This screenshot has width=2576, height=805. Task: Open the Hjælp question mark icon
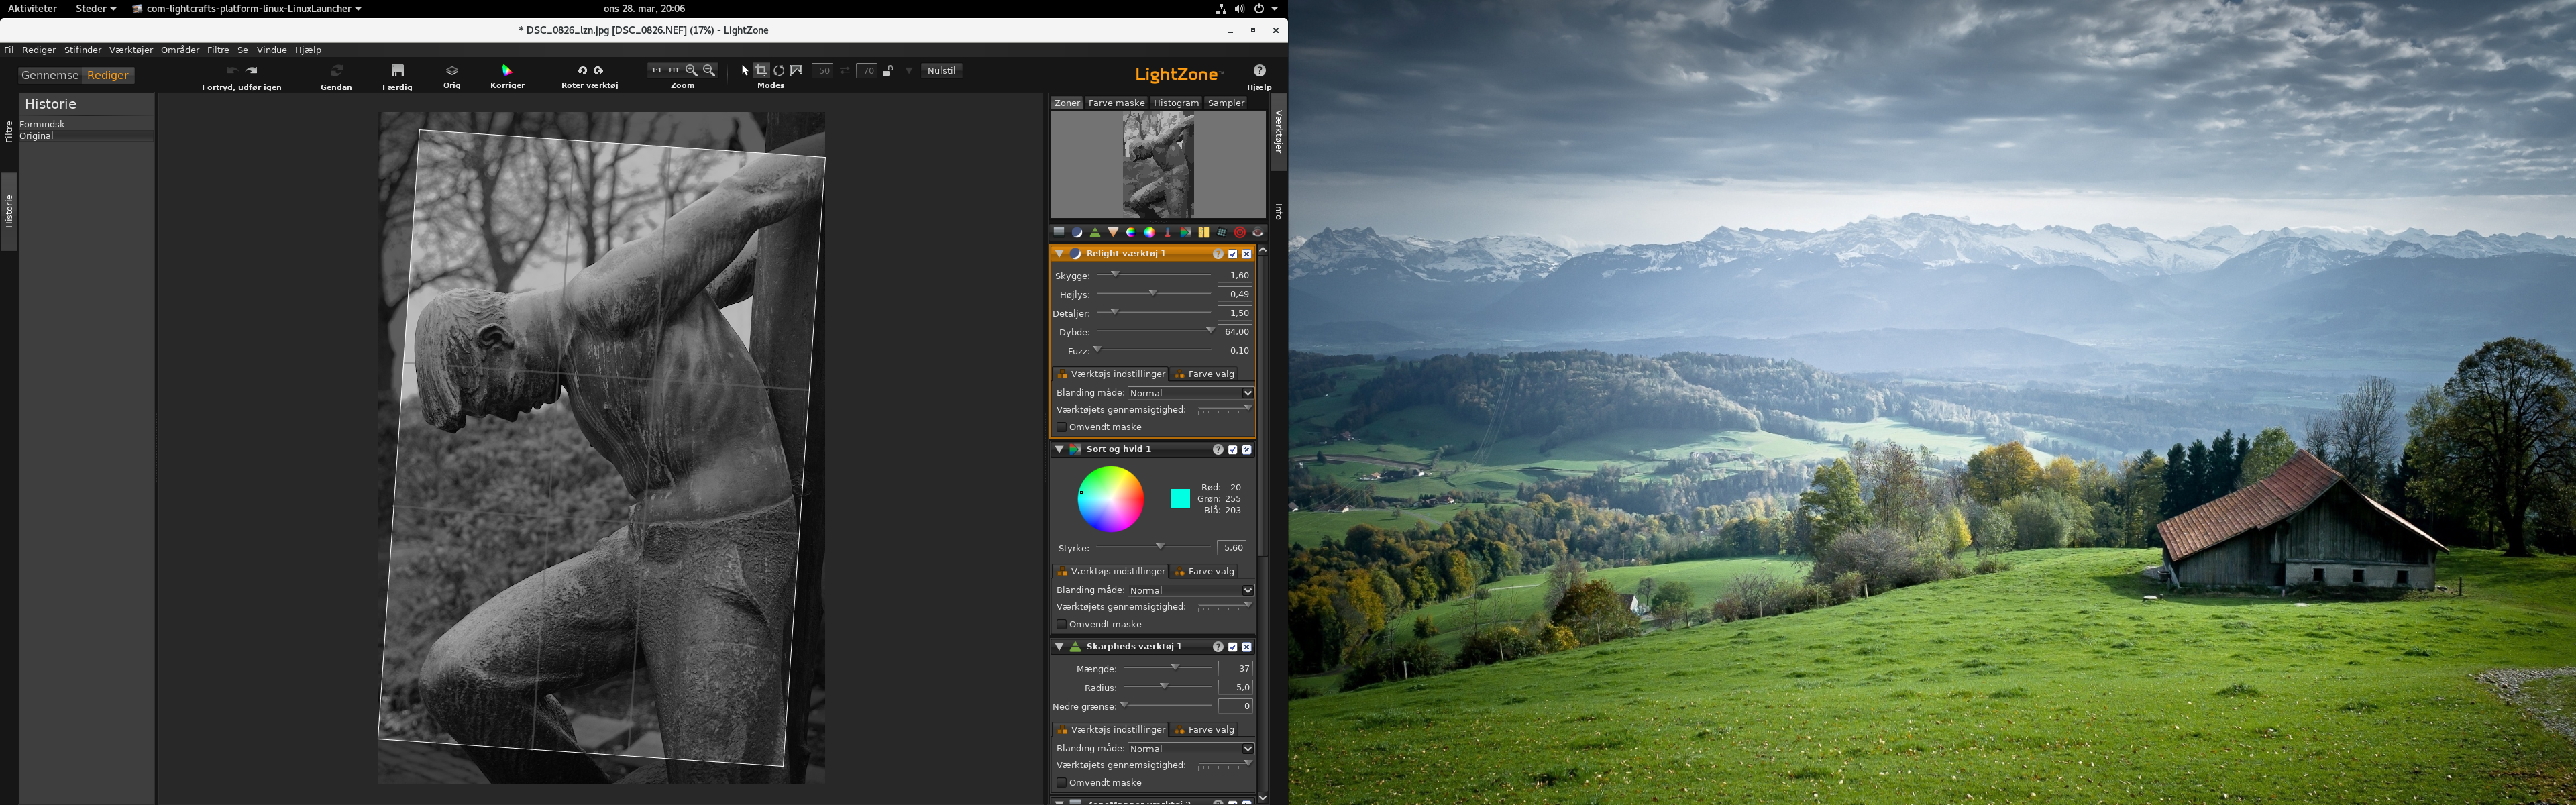click(x=1259, y=70)
